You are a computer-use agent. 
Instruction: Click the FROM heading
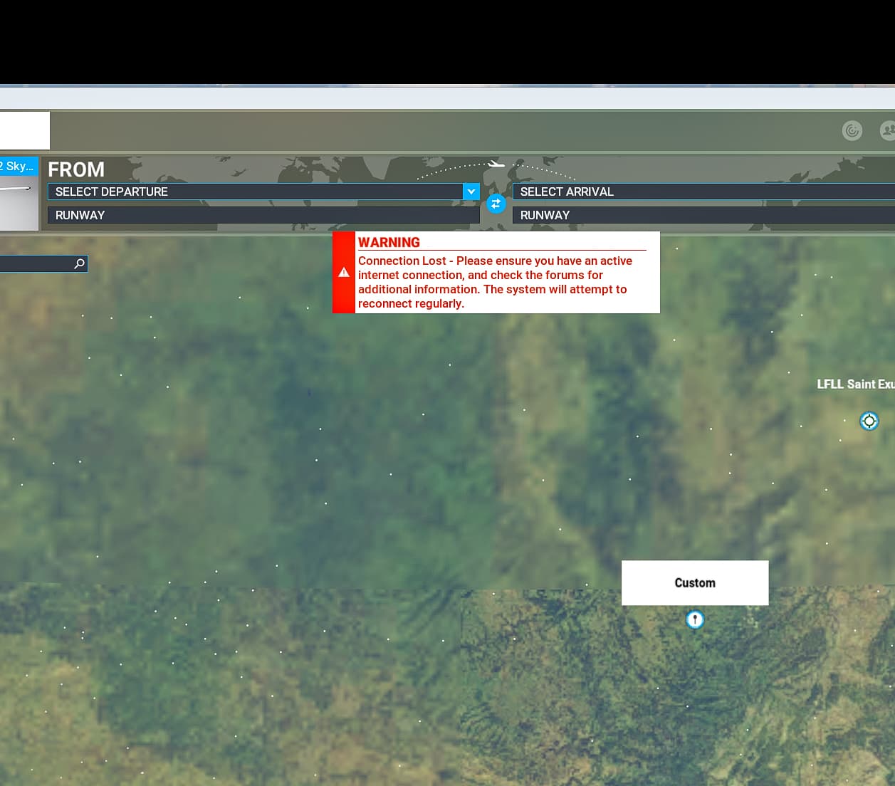coord(76,169)
